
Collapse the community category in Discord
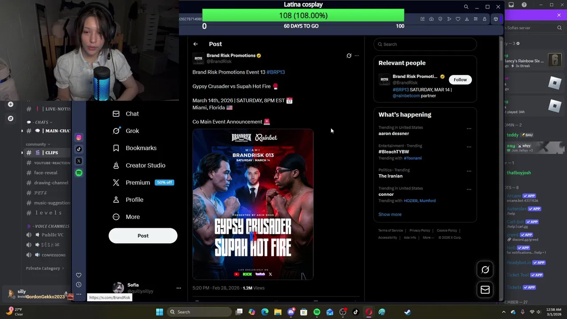[x=38, y=144]
